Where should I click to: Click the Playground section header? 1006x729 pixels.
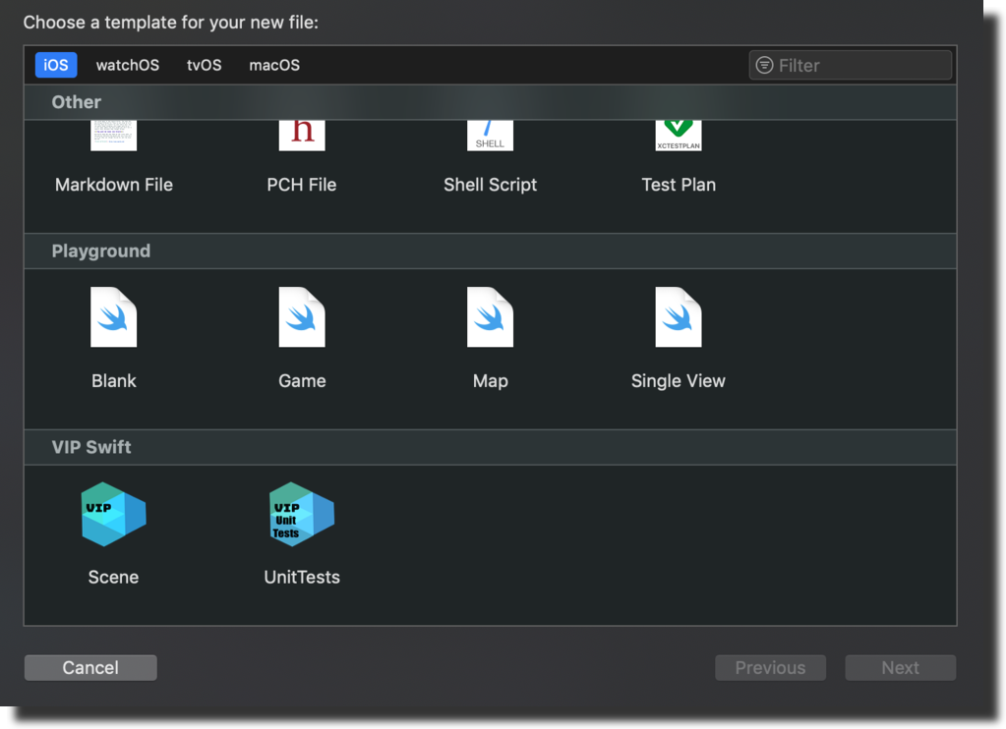pos(100,251)
